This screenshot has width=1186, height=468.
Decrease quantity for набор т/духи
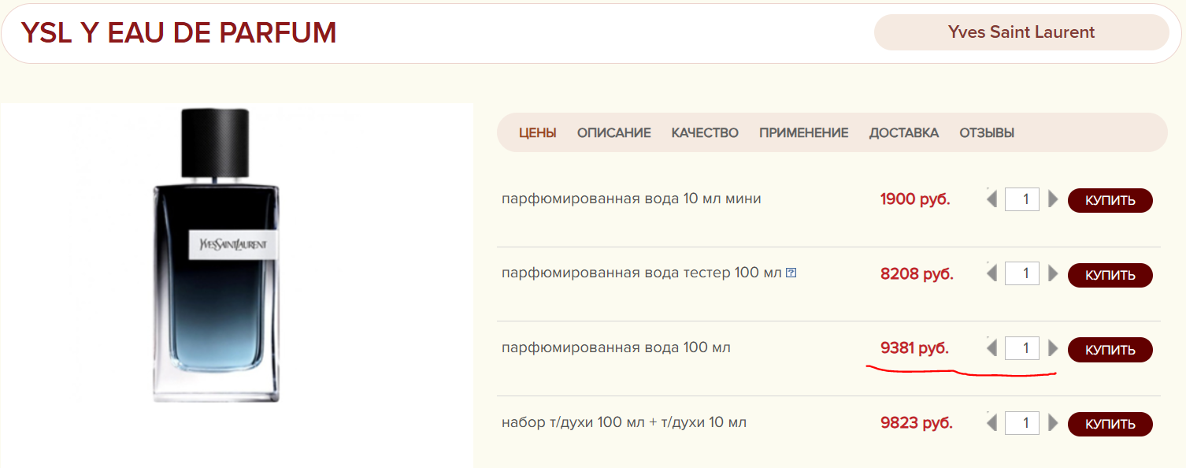(992, 422)
